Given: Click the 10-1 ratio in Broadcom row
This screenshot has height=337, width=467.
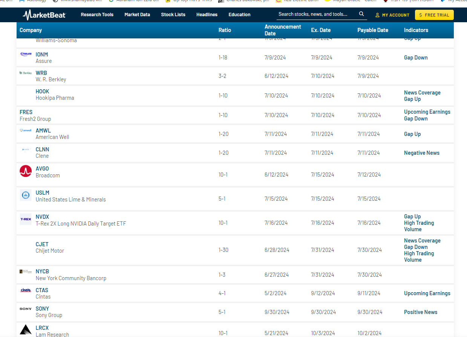Looking at the screenshot, I should (x=223, y=175).
